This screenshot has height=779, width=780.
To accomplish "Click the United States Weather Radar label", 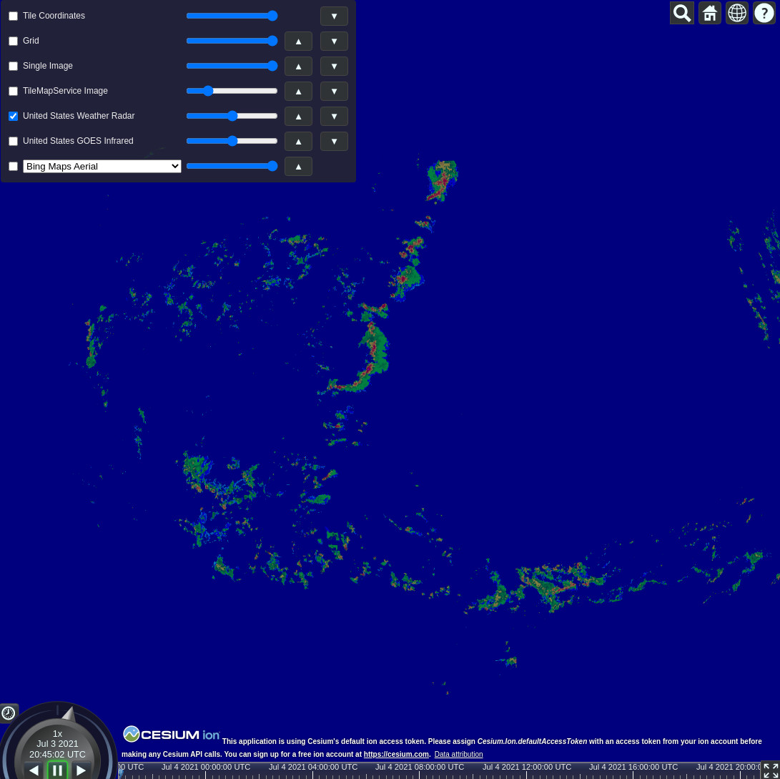I will (79, 116).
